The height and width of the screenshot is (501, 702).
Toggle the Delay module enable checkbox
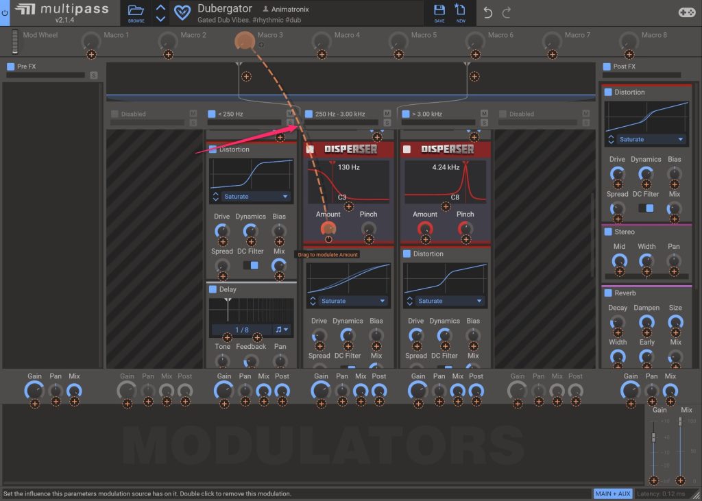(213, 289)
